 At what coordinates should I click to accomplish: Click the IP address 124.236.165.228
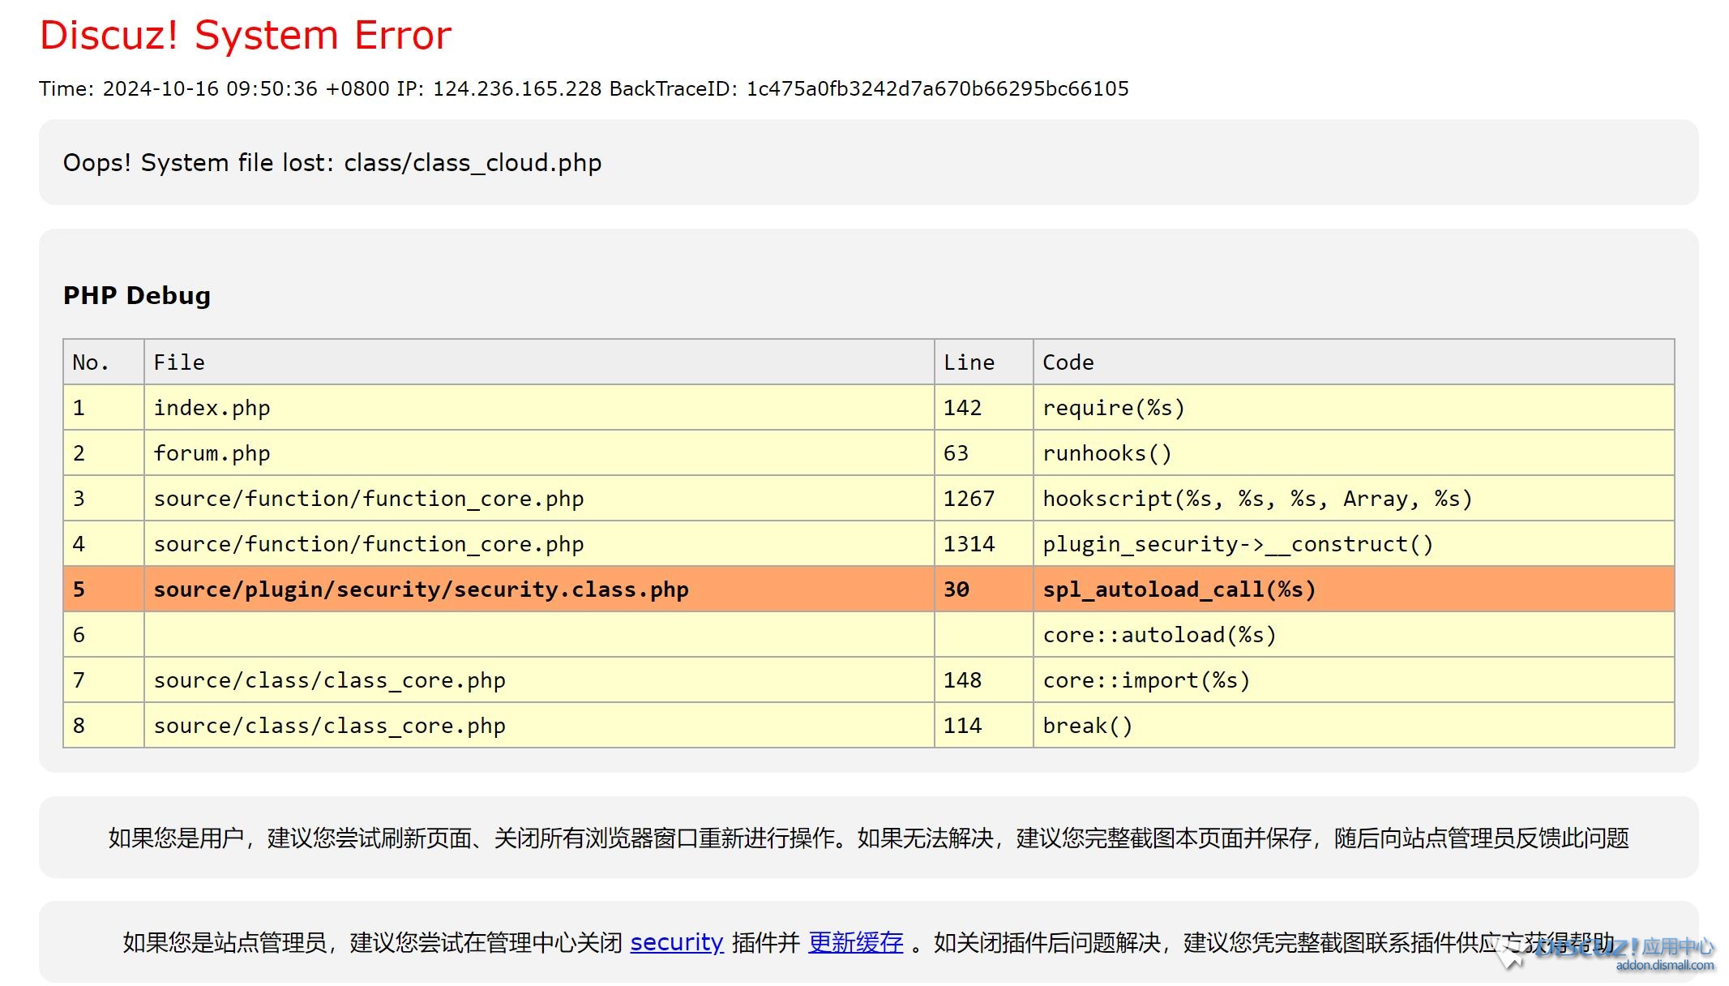517,88
